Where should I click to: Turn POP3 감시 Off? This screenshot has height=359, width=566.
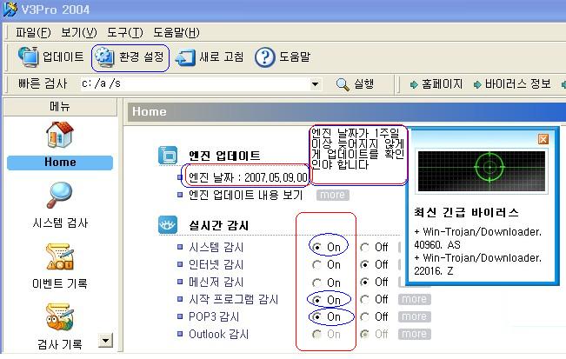(x=365, y=316)
